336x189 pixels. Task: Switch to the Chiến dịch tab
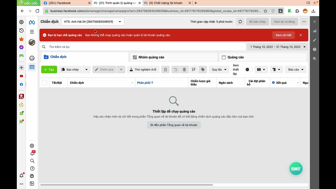(x=85, y=57)
